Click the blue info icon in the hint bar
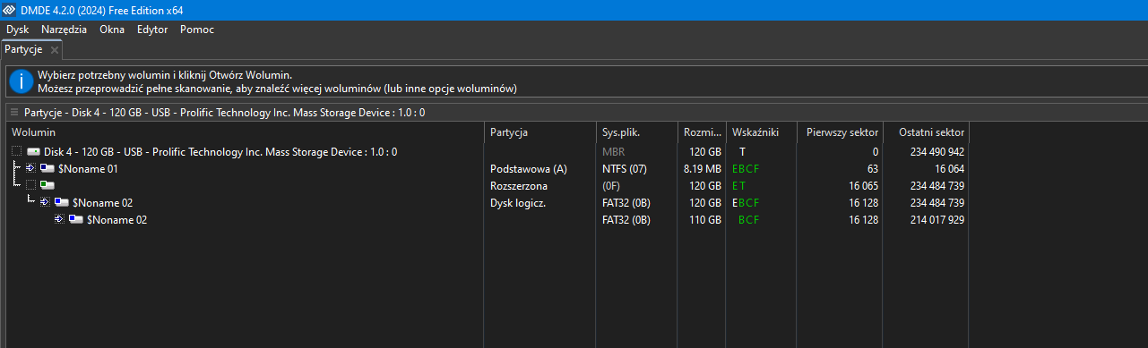The image size is (1148, 348). (x=21, y=81)
